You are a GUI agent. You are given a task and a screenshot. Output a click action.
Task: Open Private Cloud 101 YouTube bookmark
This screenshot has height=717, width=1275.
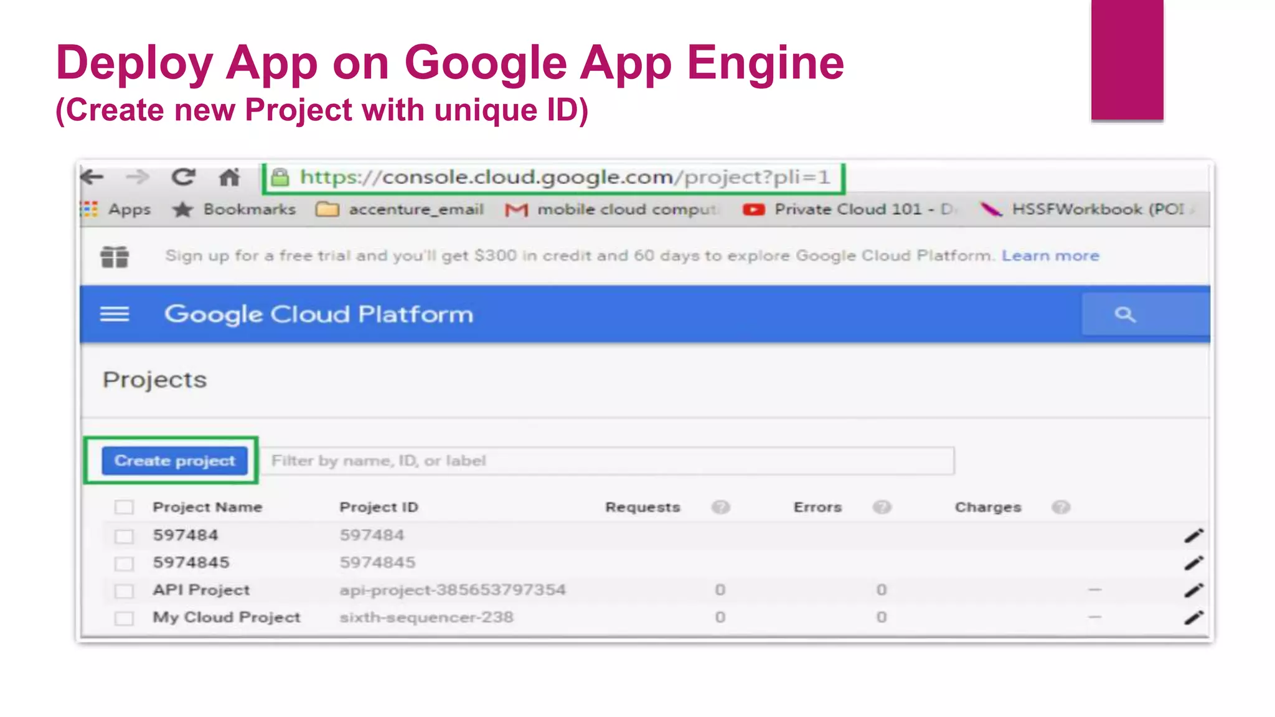click(849, 210)
